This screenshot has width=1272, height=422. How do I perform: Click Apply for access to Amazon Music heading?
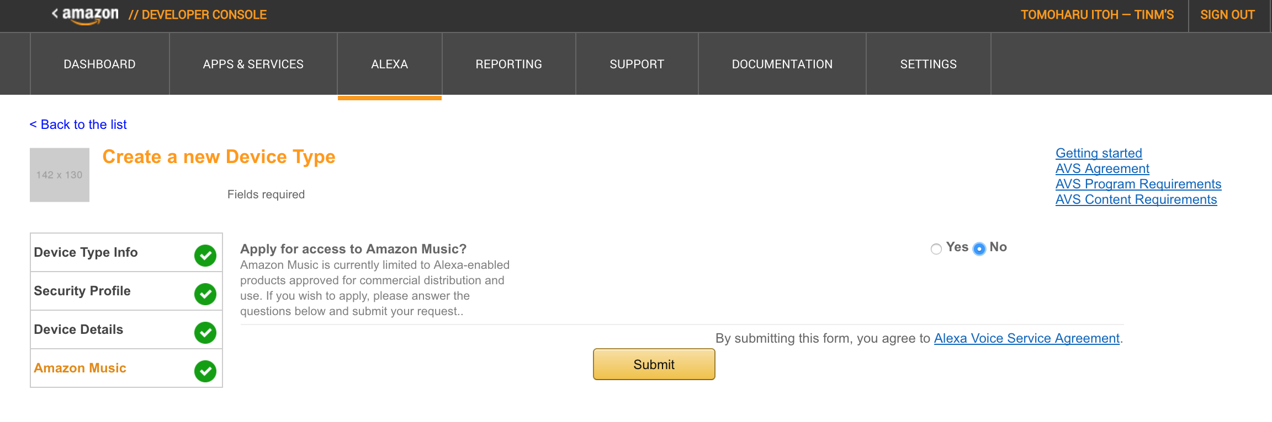click(x=353, y=249)
